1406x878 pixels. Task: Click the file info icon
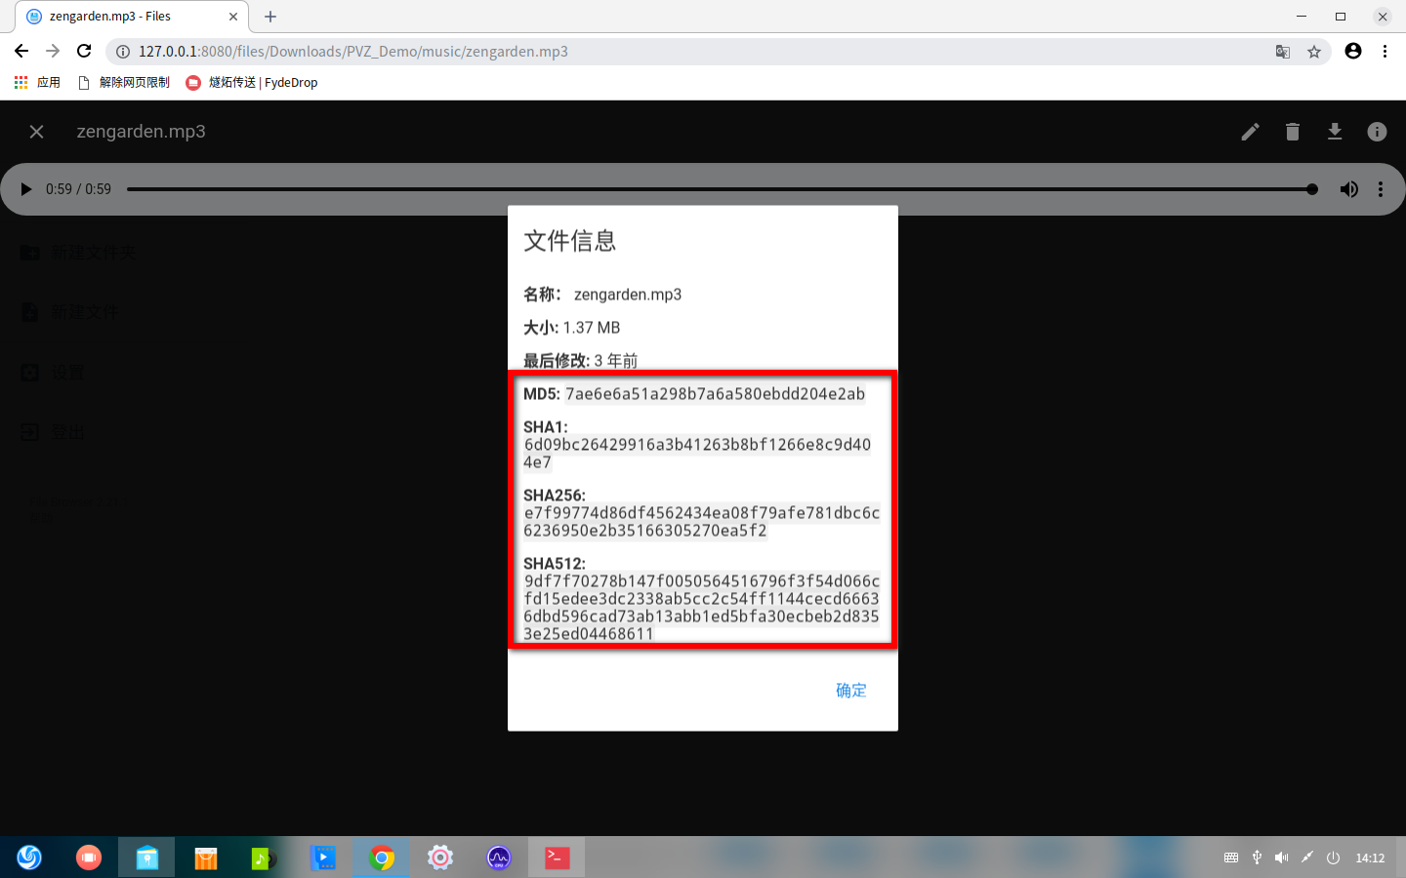coord(1377,132)
